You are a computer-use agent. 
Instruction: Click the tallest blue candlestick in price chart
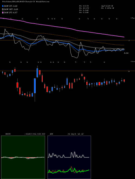click(x=35, y=86)
